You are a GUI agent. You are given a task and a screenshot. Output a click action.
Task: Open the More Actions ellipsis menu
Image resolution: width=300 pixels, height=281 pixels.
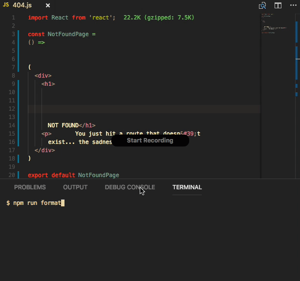point(293,5)
